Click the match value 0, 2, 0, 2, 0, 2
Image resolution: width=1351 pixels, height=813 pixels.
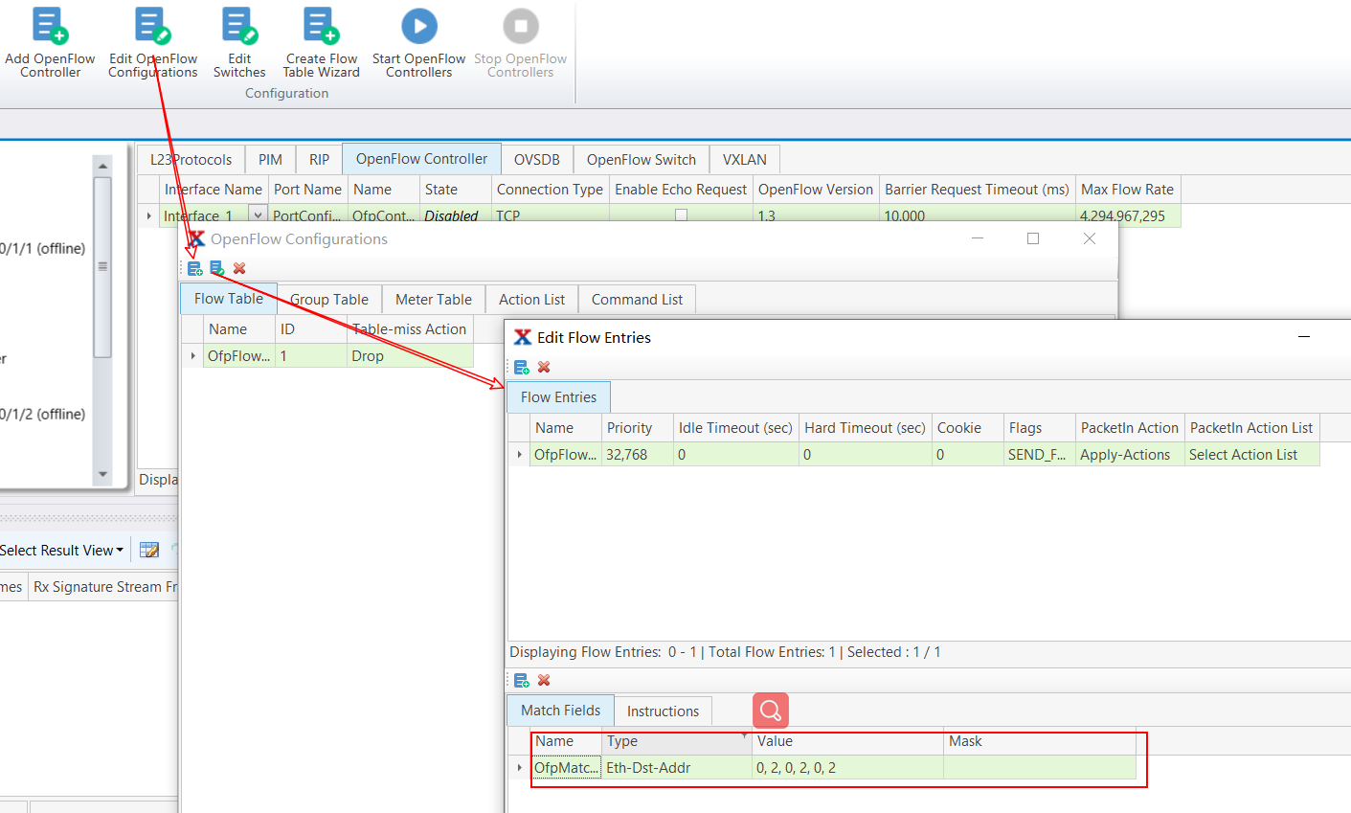(x=848, y=768)
